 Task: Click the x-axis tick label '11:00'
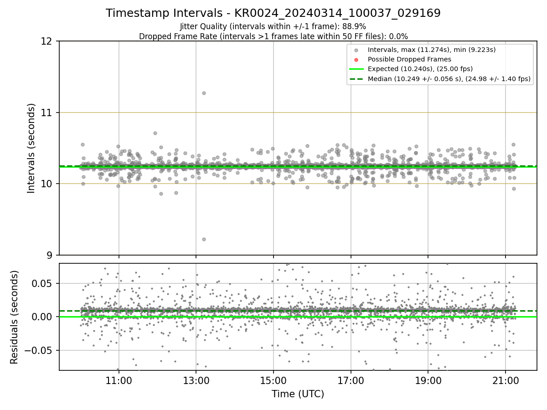[x=119, y=380]
